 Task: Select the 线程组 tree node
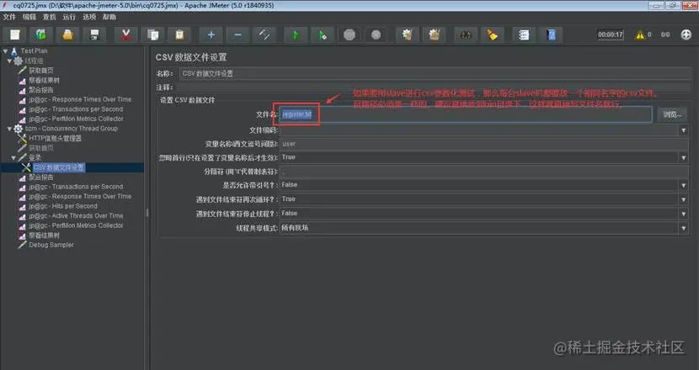tap(34, 61)
